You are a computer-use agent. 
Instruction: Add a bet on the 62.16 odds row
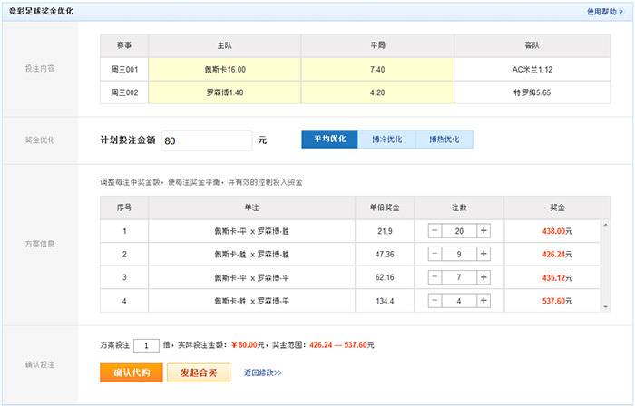483,277
